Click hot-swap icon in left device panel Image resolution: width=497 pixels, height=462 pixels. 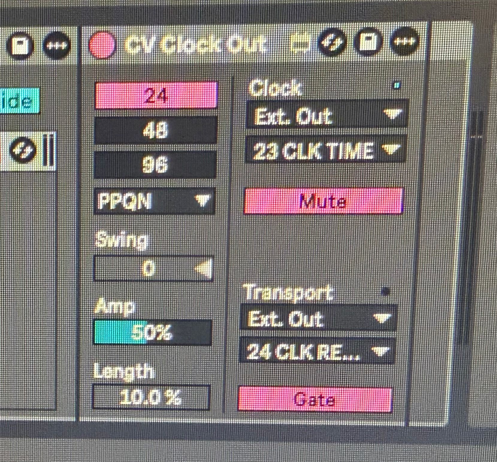point(23,149)
